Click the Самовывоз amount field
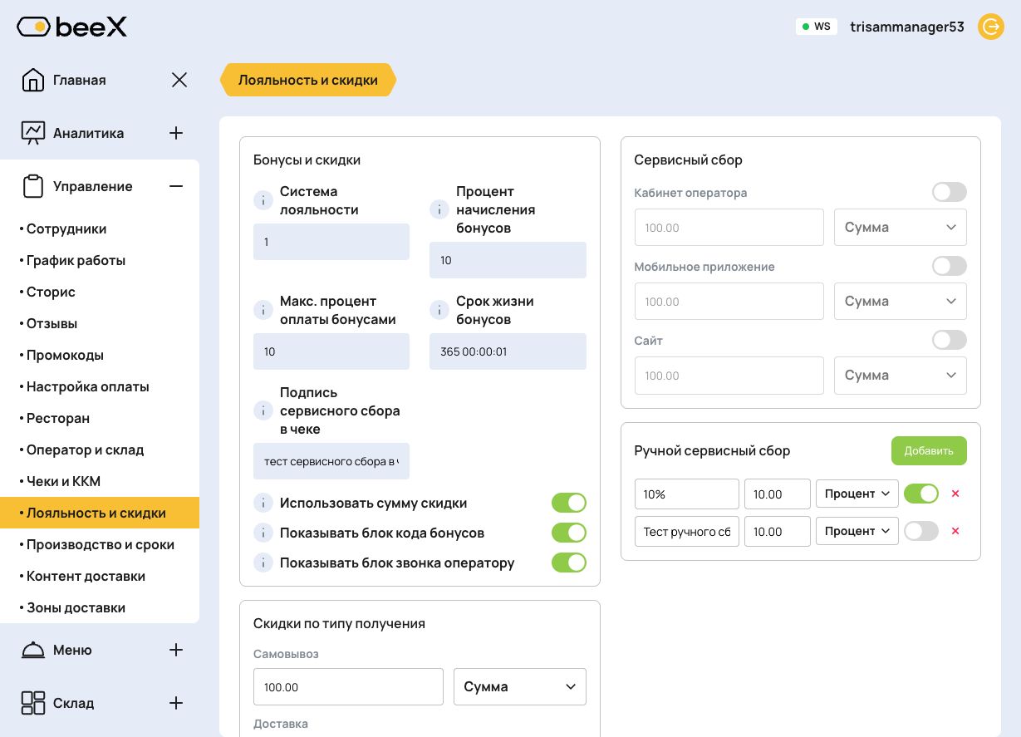1021x737 pixels. 348,686
